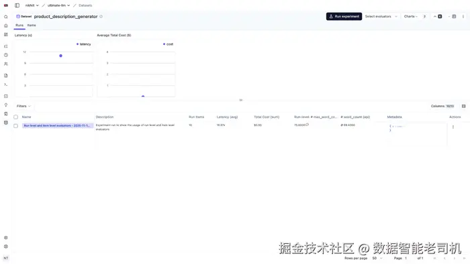Select the Run level evaluators row checkbox

[x=16, y=126]
